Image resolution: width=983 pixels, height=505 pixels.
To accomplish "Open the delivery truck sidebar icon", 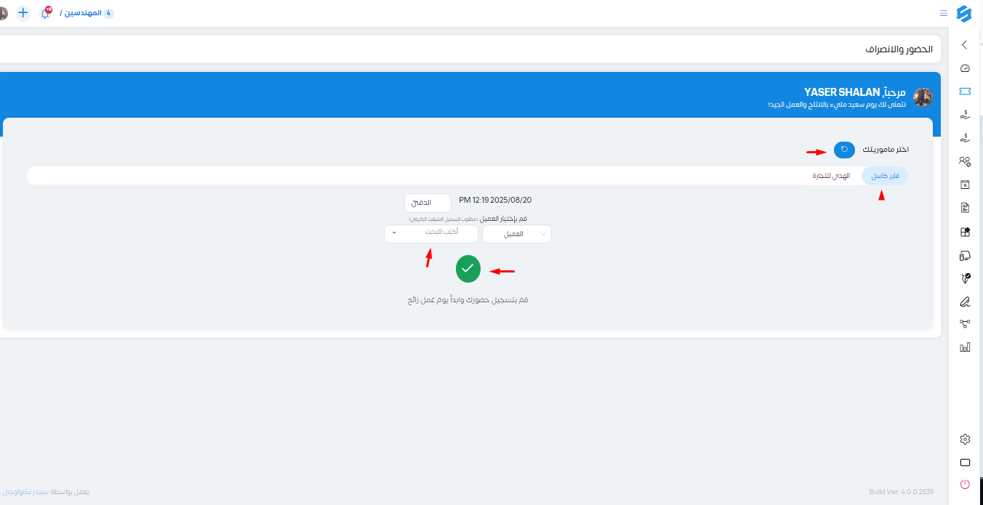I will tap(965, 256).
